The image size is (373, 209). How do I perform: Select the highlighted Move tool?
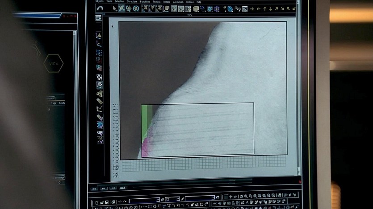point(122,8)
